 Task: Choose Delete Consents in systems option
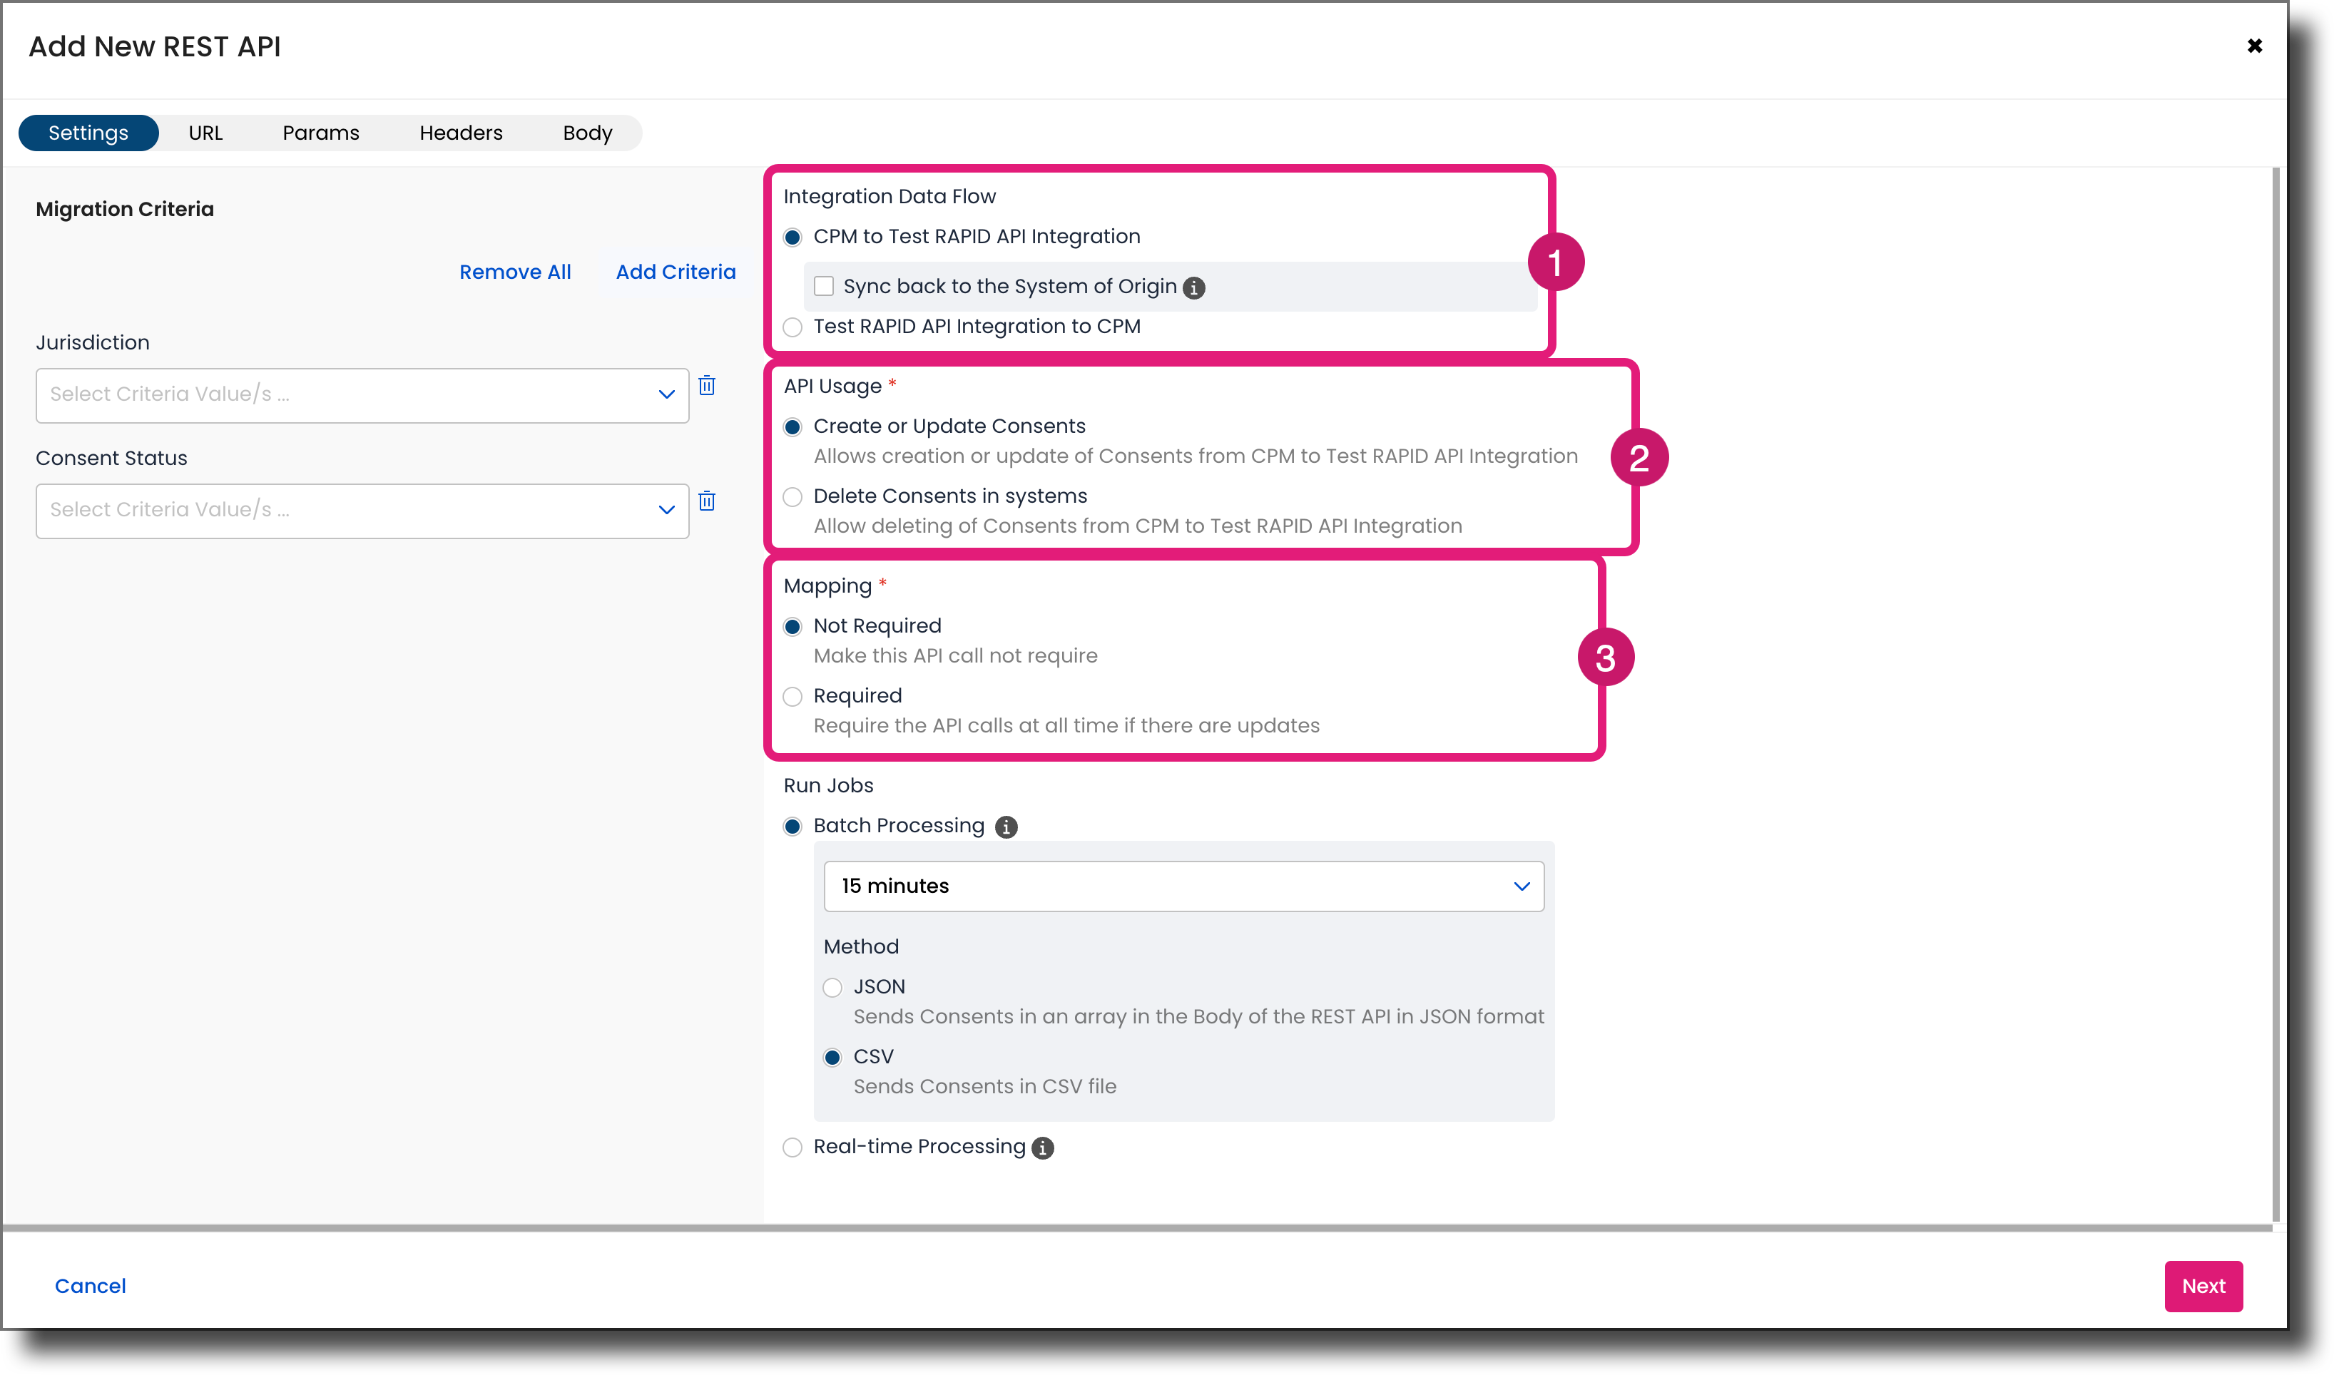pos(793,496)
